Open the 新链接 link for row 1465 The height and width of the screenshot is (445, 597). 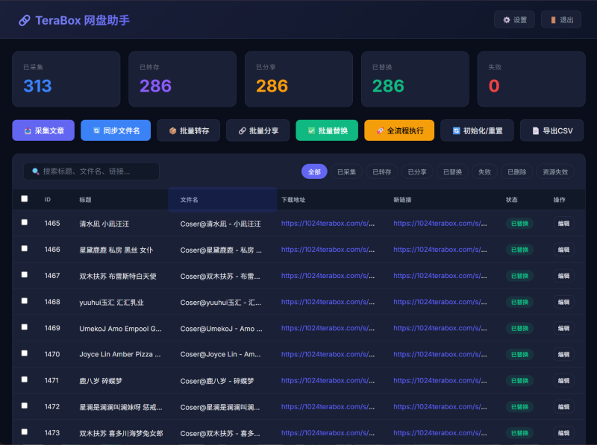point(440,224)
